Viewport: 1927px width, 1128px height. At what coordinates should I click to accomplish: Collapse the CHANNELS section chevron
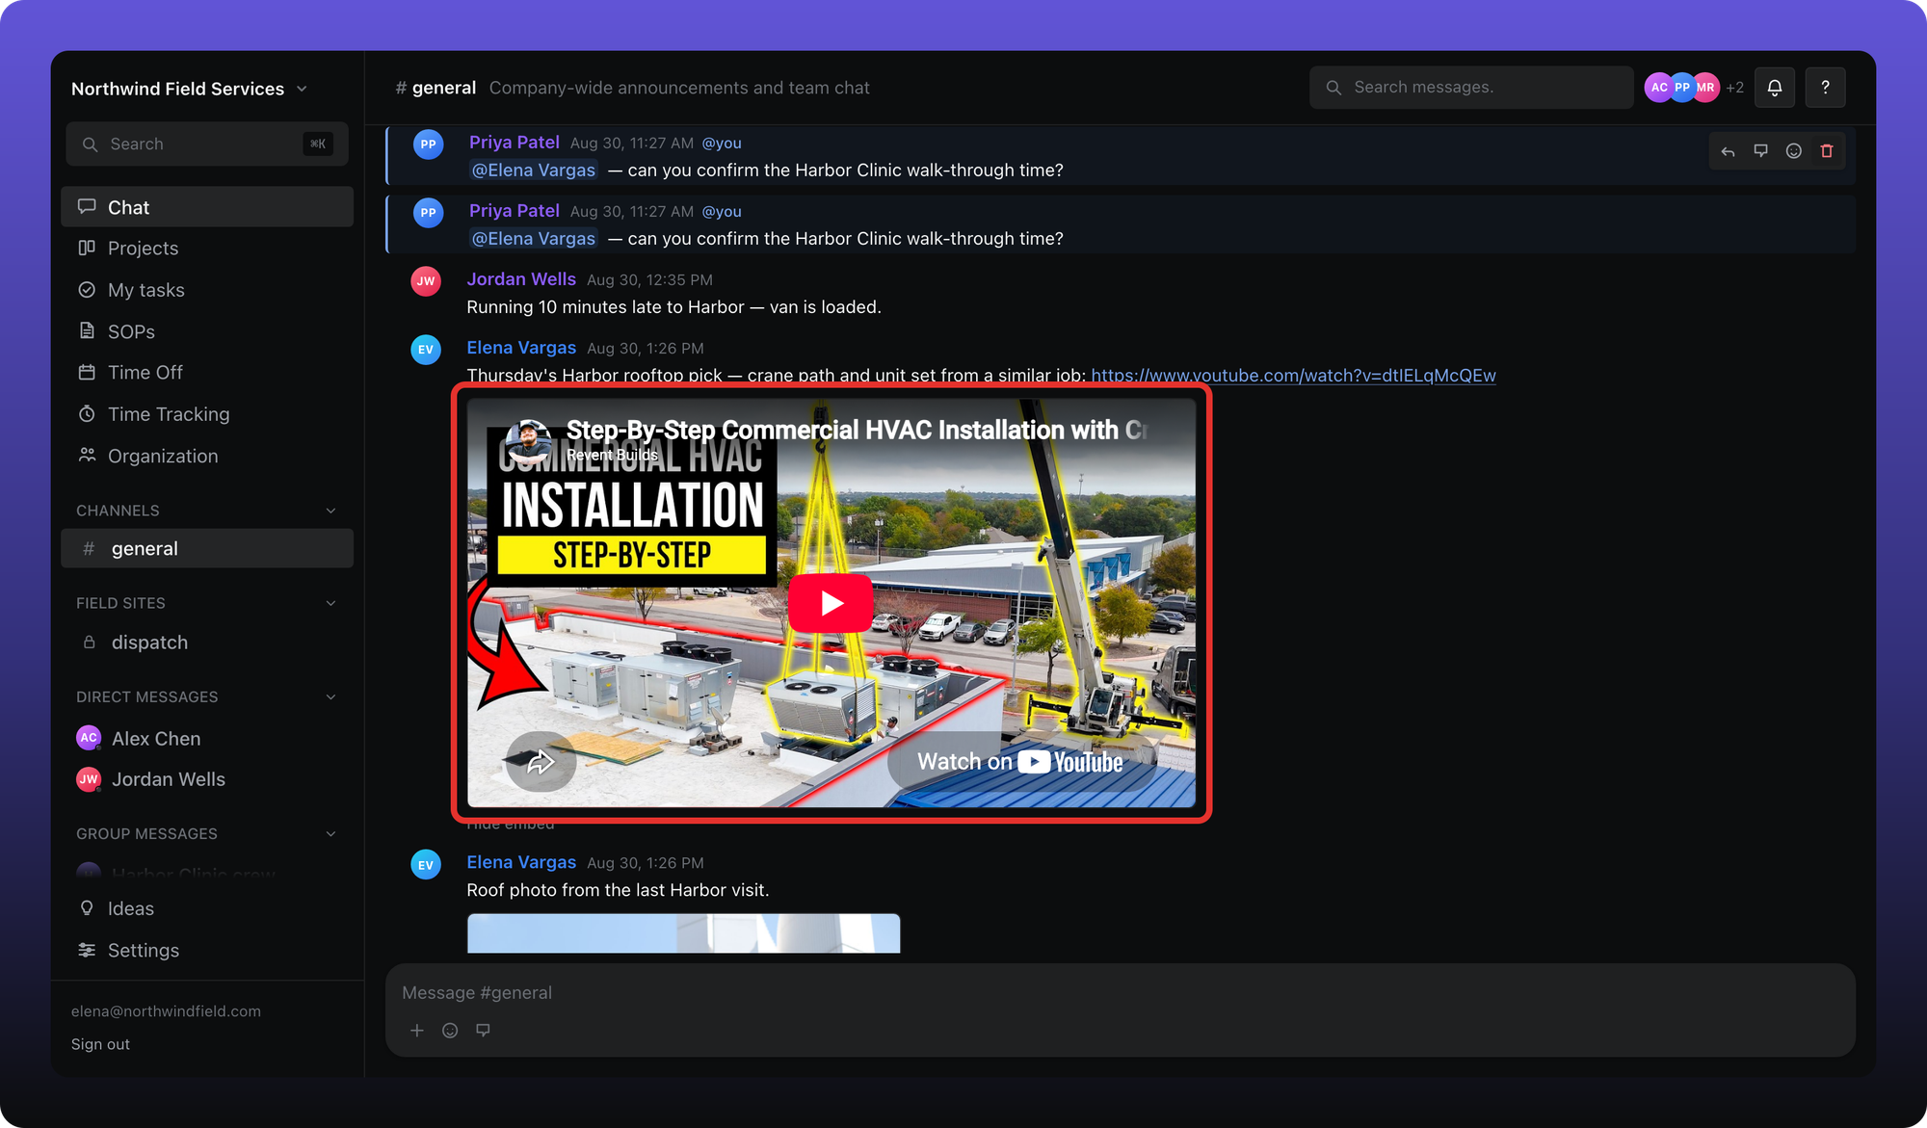pos(330,511)
